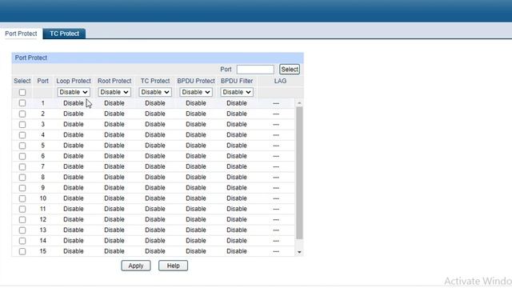Image resolution: width=512 pixels, height=288 pixels.
Task: Click the Loop Protect column header
Action: point(74,81)
